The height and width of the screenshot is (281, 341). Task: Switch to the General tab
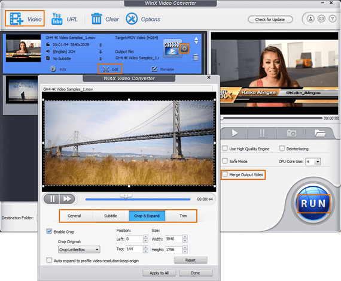(74, 216)
